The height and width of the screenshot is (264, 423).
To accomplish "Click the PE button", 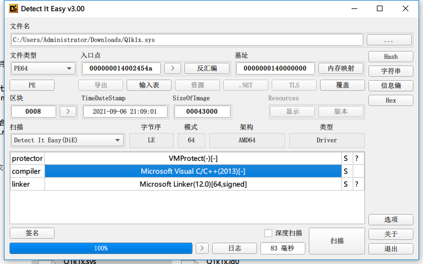I will click(x=32, y=85).
